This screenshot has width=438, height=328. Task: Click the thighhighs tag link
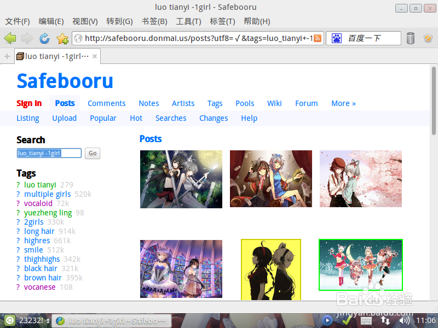point(42,259)
